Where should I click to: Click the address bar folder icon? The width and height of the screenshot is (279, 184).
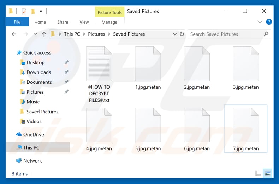click(x=53, y=34)
